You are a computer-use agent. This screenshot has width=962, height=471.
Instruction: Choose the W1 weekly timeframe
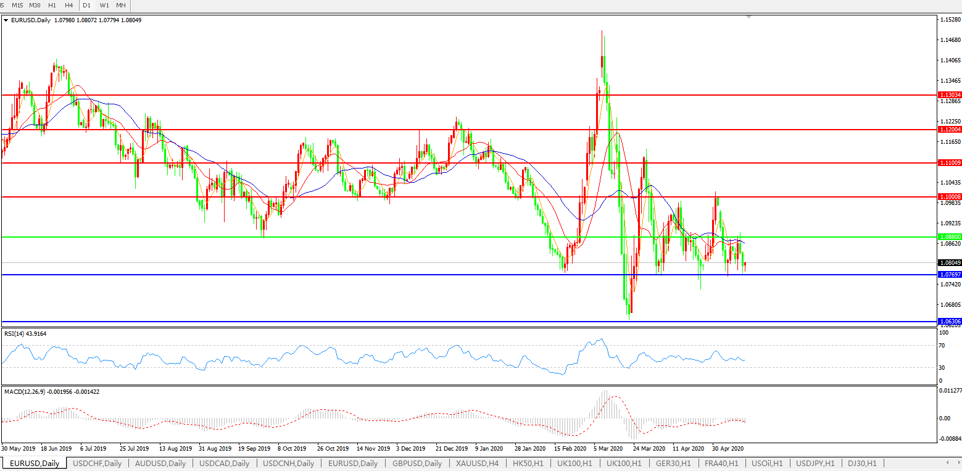click(104, 5)
